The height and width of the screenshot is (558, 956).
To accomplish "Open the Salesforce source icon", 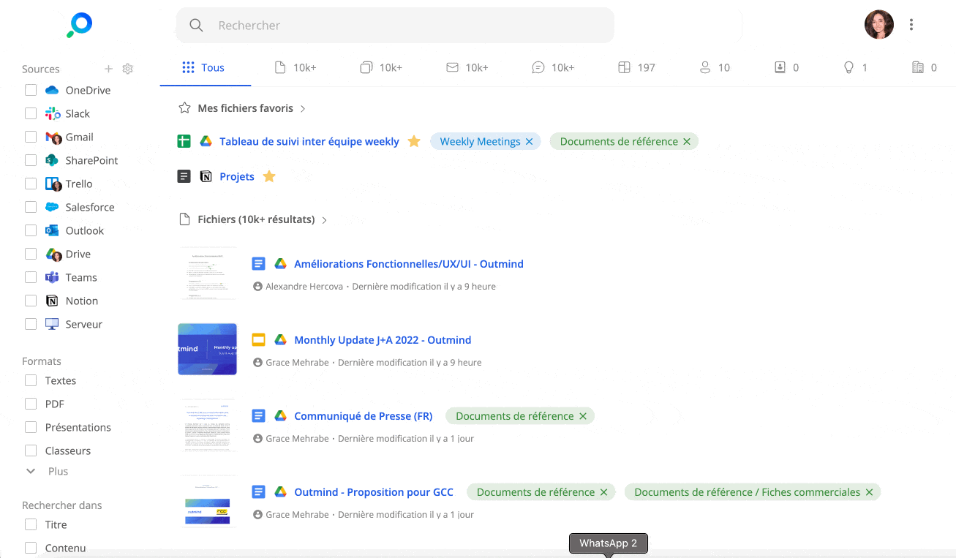I will click(51, 207).
